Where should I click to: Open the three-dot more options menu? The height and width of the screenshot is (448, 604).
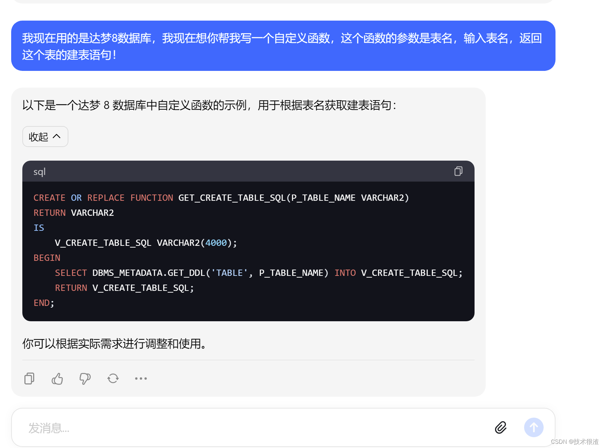tap(141, 379)
